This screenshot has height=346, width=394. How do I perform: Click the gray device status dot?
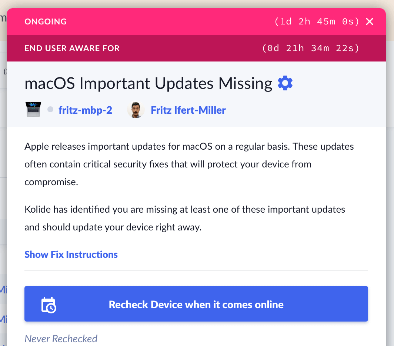51,110
